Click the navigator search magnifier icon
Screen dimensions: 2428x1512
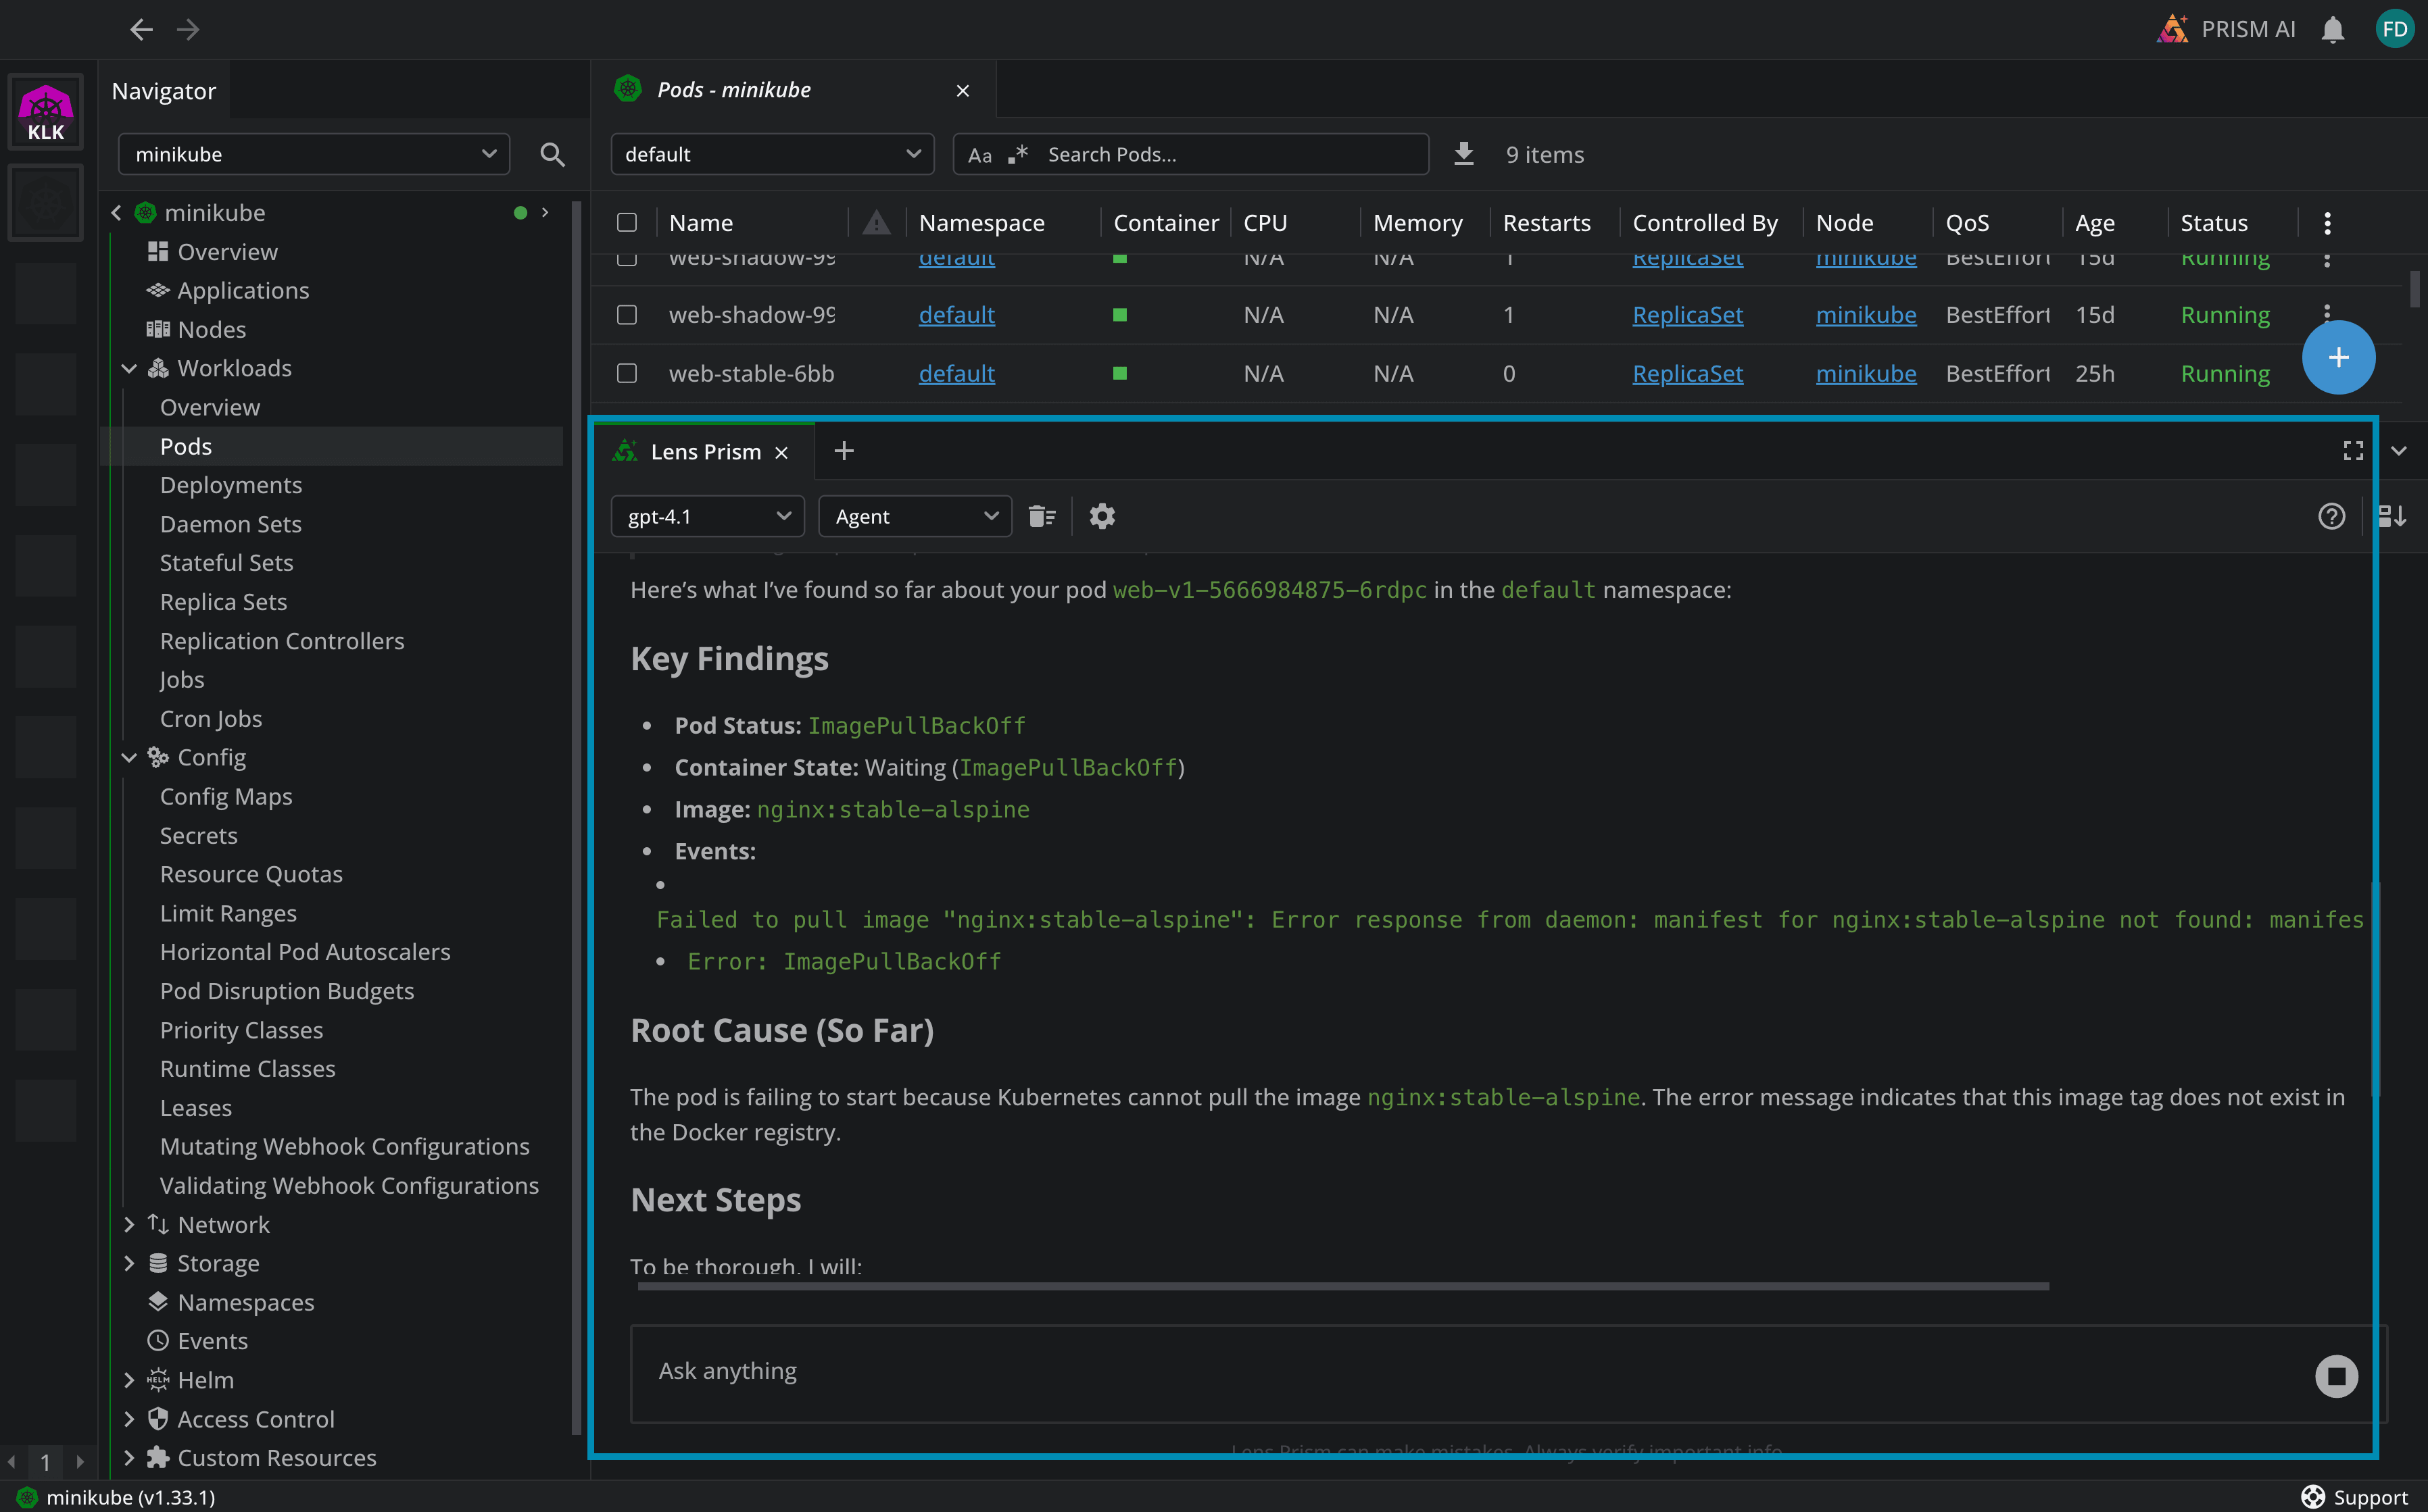point(552,154)
